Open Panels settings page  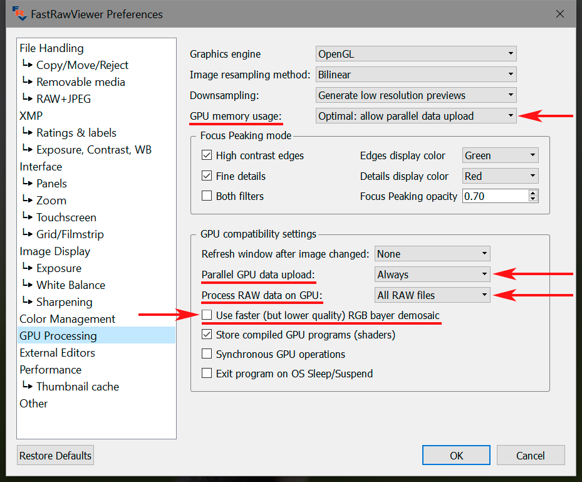[51, 184]
